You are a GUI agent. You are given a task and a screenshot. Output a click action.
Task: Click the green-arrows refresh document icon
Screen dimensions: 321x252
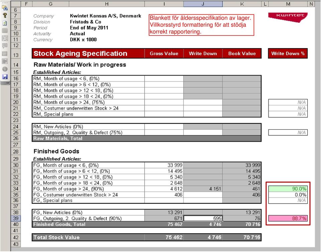(5, 23)
